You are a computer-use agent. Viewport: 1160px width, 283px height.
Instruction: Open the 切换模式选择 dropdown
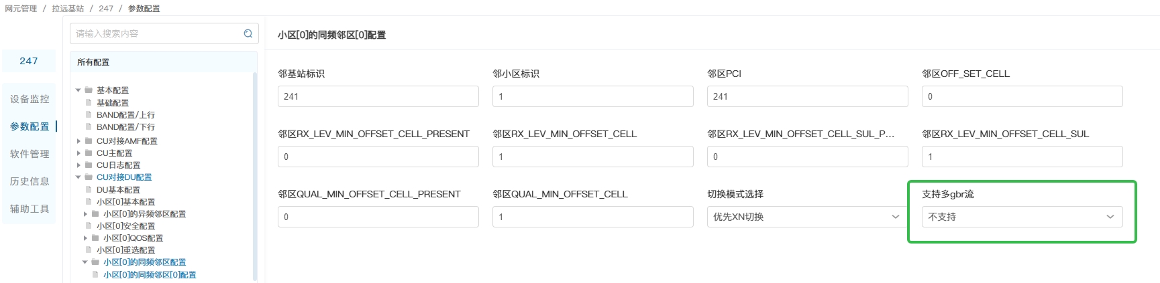point(807,217)
